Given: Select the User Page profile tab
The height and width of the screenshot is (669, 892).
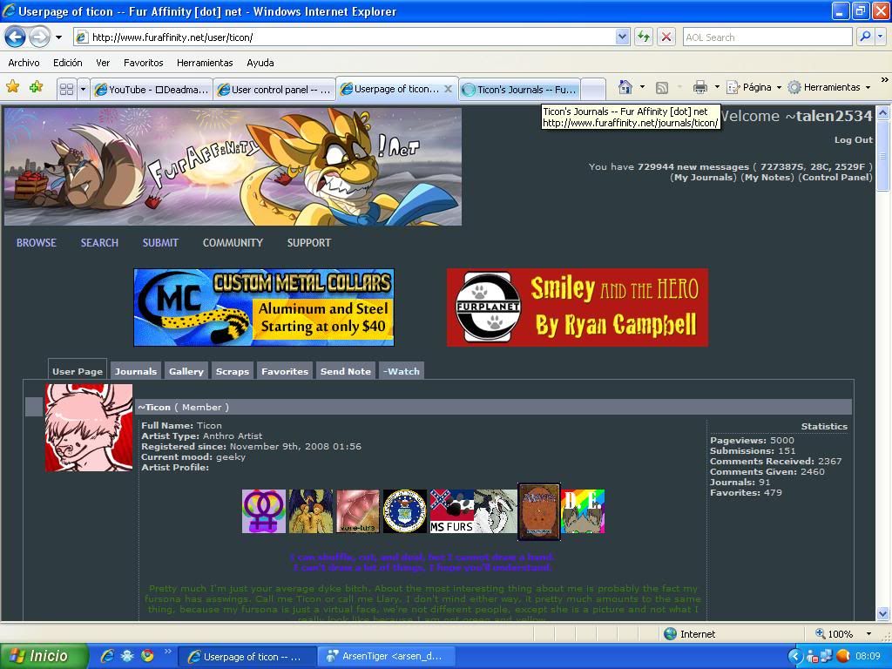Looking at the screenshot, I should click(x=78, y=371).
